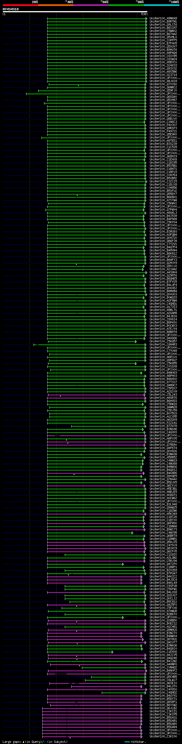Select hit label UniRef100_O24633
This screenshot has width=182, height=744.
coord(163,66)
